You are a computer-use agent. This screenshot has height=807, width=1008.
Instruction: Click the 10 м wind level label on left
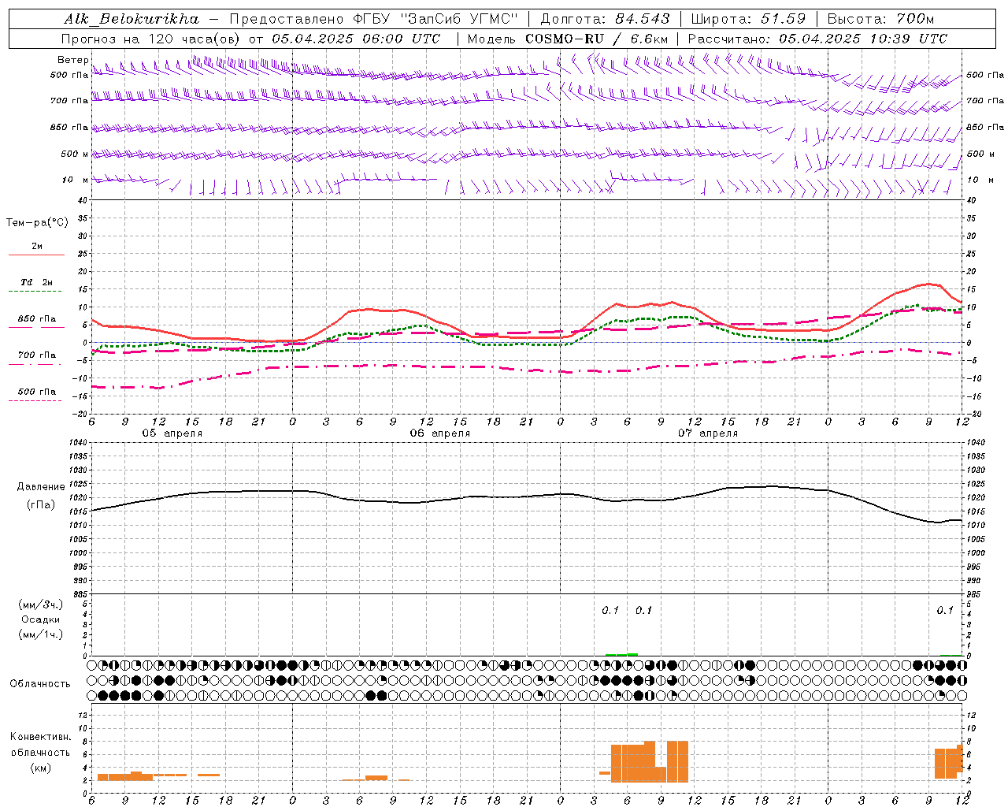75,180
